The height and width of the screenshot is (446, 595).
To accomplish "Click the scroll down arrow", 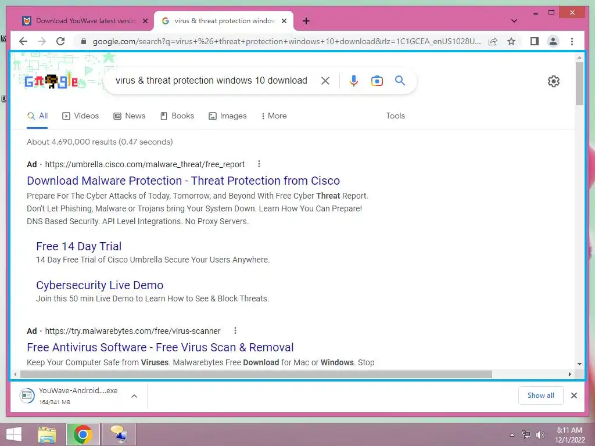I will [579, 364].
